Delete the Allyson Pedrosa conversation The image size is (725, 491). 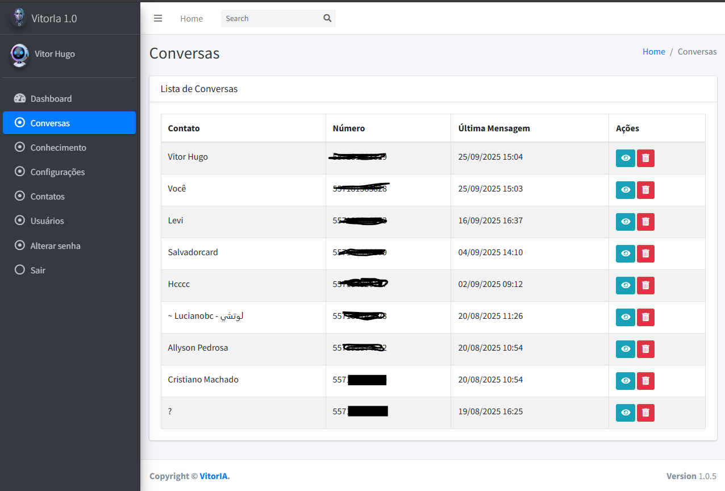click(x=645, y=349)
